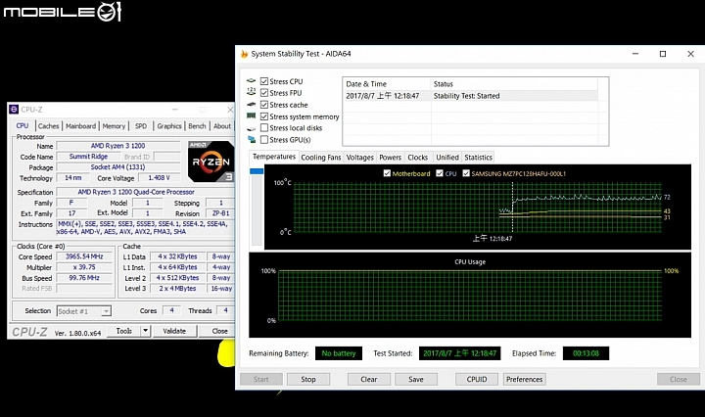Open the Socket #1 selection dropdown
This screenshot has width=705, height=417.
point(106,311)
